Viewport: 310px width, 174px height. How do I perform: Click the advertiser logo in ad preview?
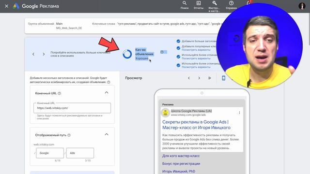pos(166,113)
